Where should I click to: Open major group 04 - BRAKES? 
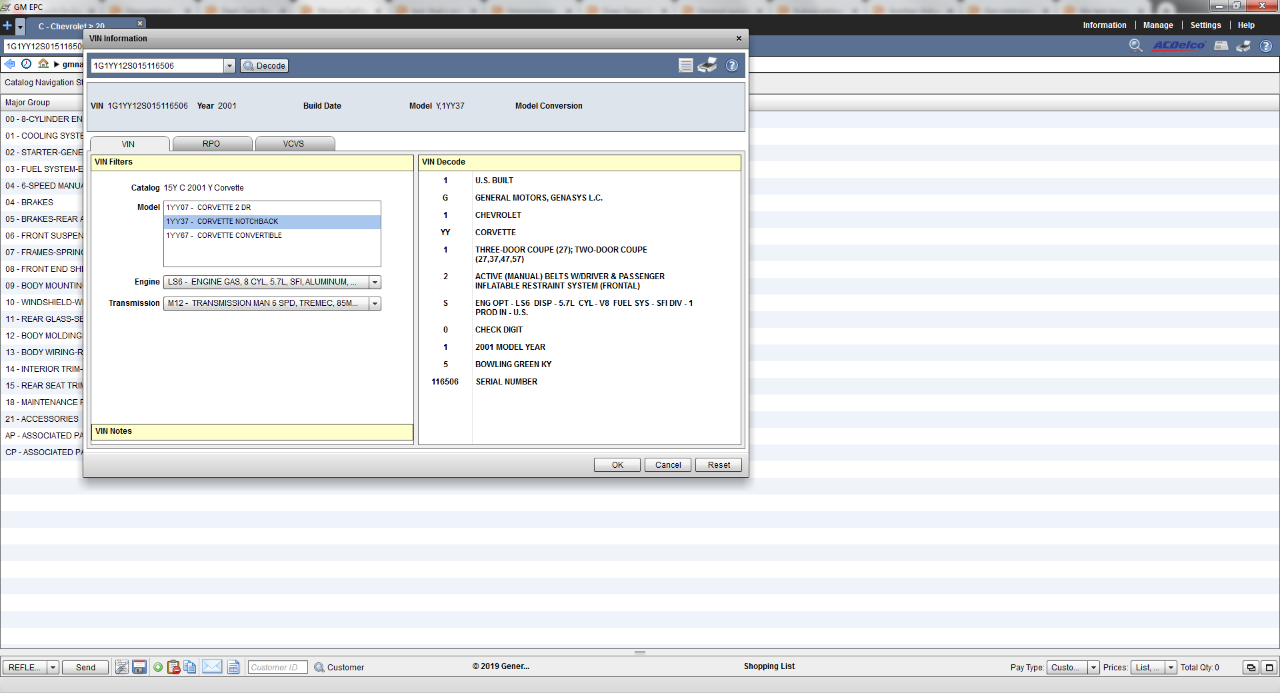coord(42,203)
